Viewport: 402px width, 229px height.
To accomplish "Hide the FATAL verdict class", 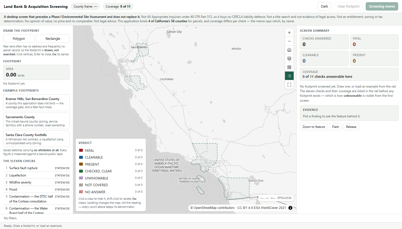I will click(111, 150).
